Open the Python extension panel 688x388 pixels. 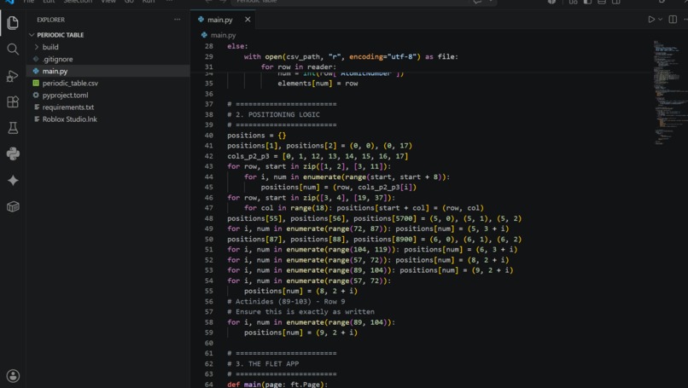click(13, 153)
